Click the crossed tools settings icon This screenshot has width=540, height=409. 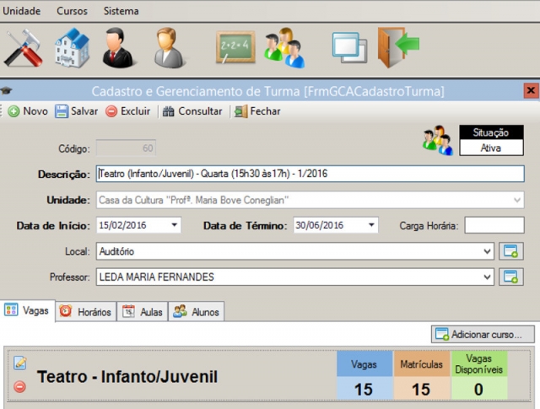coord(24,48)
